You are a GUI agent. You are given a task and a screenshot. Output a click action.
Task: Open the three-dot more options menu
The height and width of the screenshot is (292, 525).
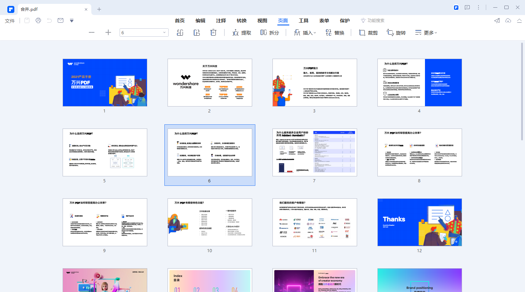(478, 7)
